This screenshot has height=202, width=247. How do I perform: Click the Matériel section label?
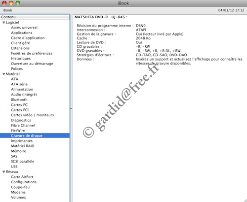tap(13, 74)
